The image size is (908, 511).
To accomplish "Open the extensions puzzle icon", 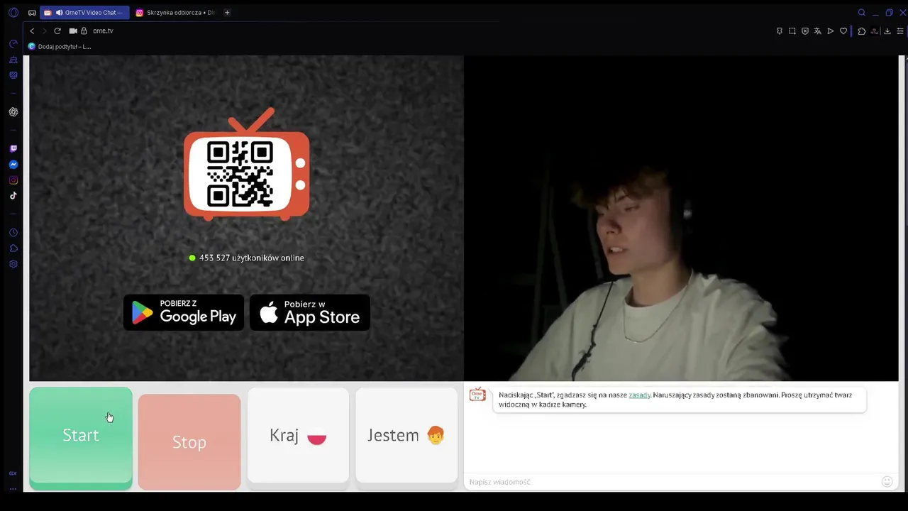I will pos(861,31).
